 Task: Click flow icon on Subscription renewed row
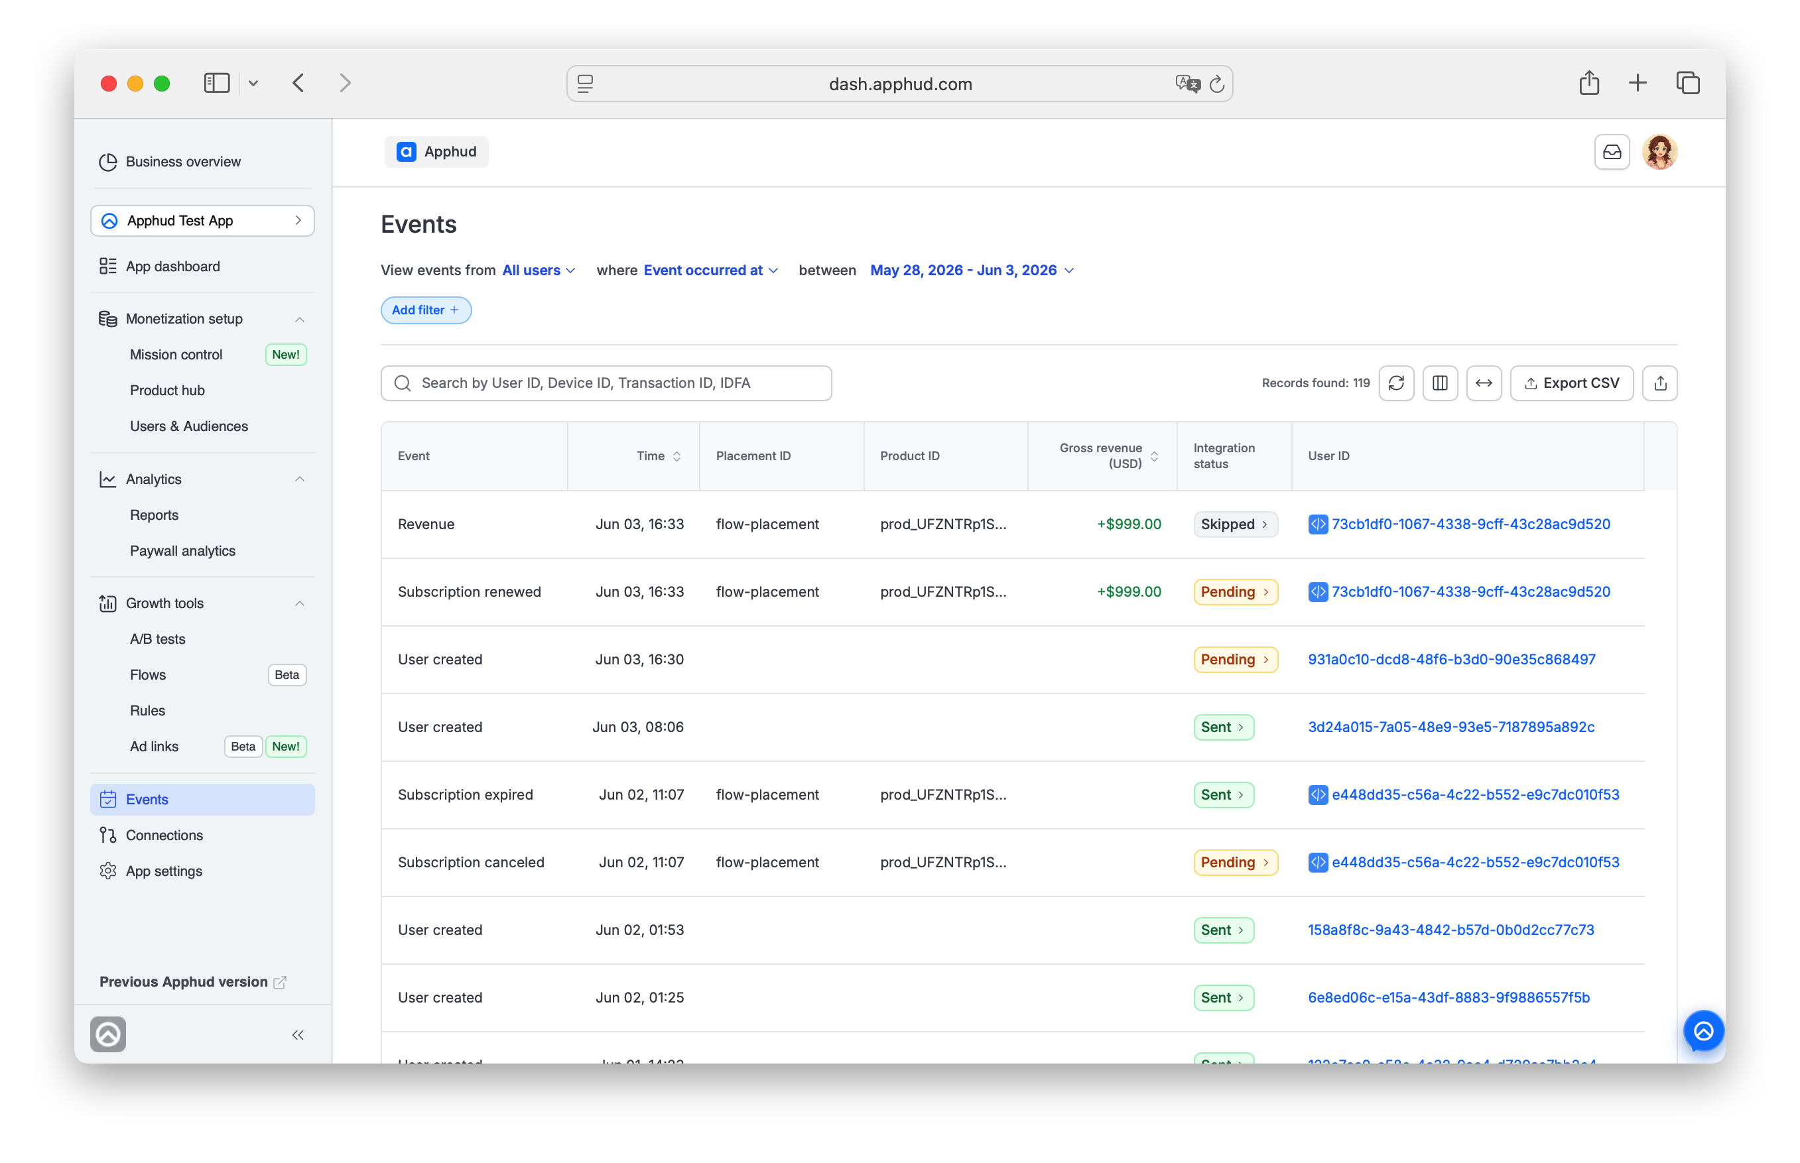1317,591
